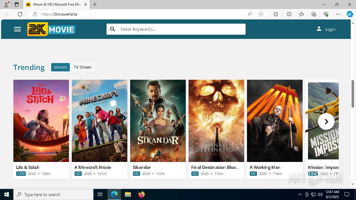356x200 pixels.
Task: Click the HD badge under A Minecraft Movie
Action: coord(78,174)
